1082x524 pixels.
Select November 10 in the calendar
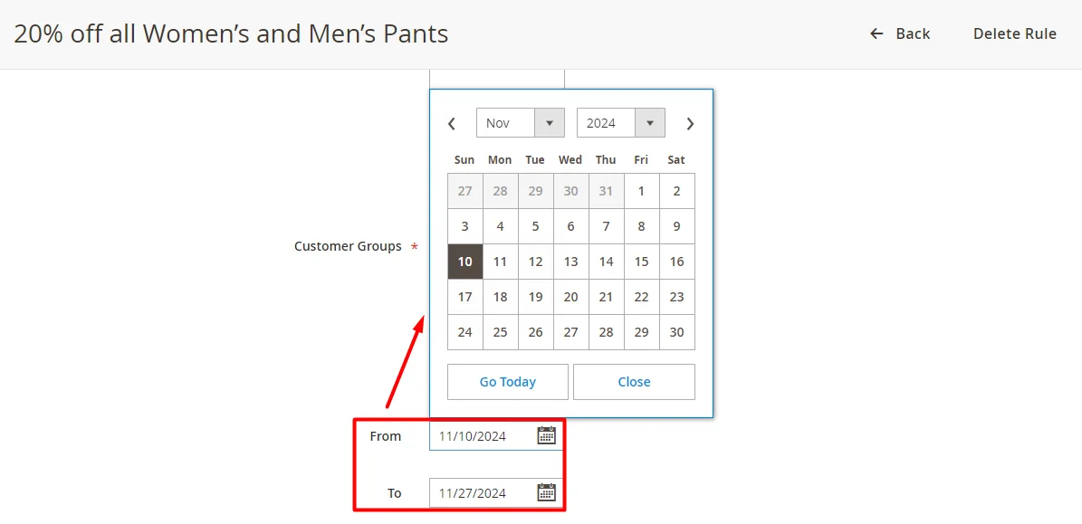pyautogui.click(x=464, y=262)
